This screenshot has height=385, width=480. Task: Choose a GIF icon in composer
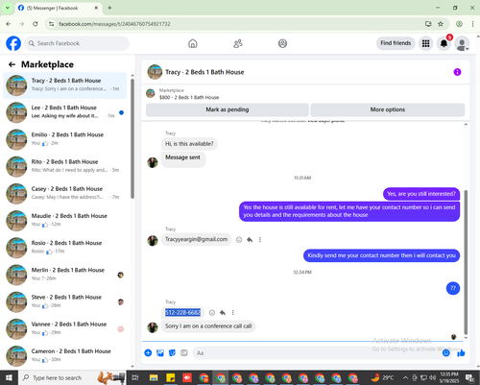click(x=184, y=353)
